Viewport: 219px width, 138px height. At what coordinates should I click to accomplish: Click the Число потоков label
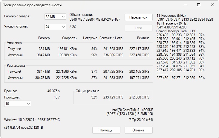(16, 26)
